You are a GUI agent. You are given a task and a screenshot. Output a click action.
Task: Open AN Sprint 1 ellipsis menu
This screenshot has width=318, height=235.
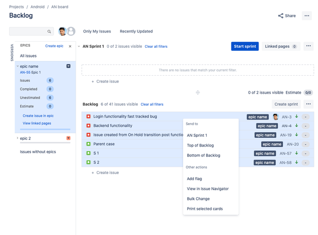coord(308,46)
